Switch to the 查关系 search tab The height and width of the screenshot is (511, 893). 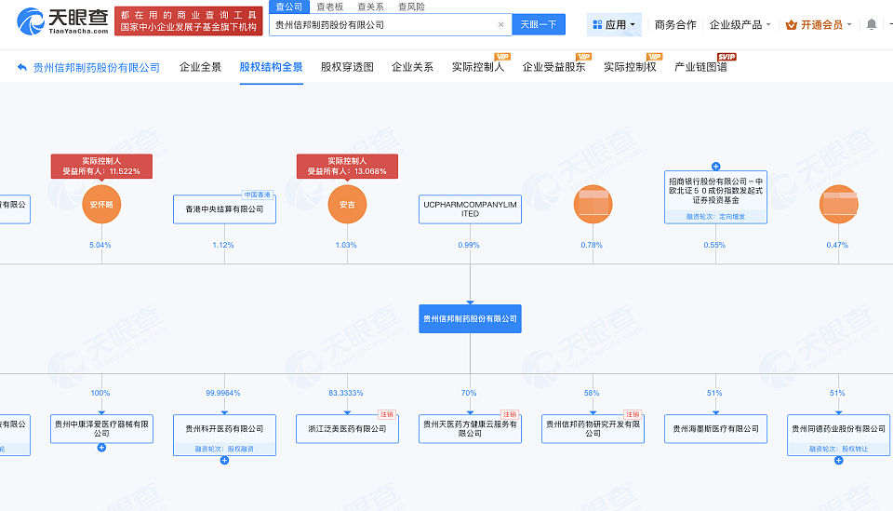pos(370,7)
